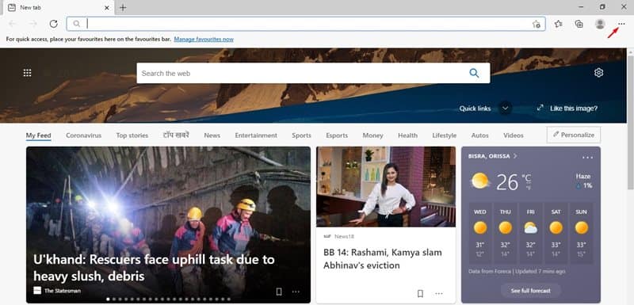
Task: Select the Sports tab
Action: 302,135
